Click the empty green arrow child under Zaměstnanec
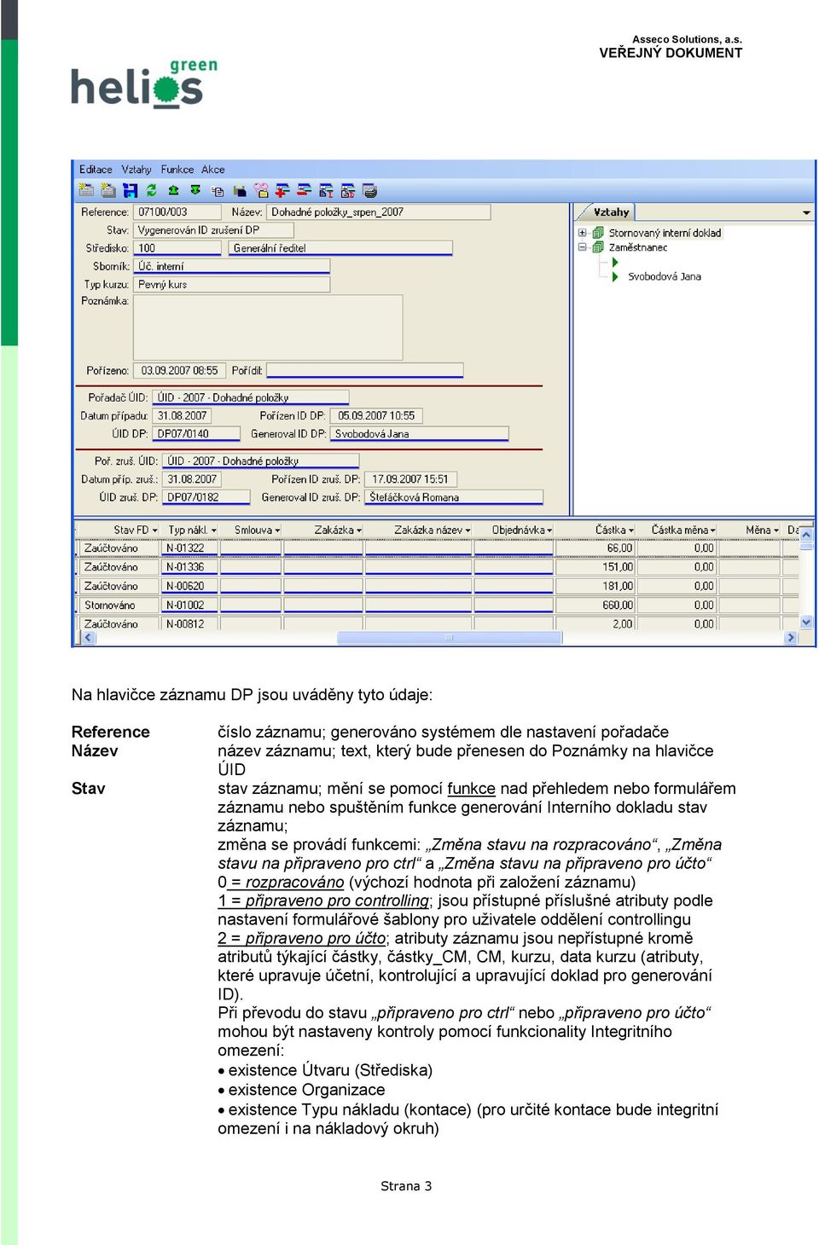 coord(615,262)
